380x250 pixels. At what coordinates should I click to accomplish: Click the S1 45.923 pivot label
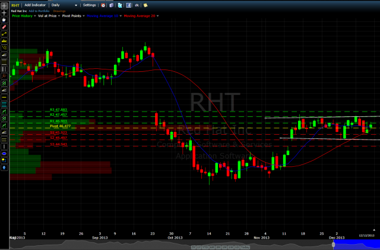[58, 132]
